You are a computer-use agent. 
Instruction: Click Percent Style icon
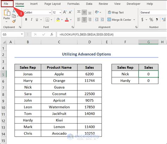(x=151, y=19)
